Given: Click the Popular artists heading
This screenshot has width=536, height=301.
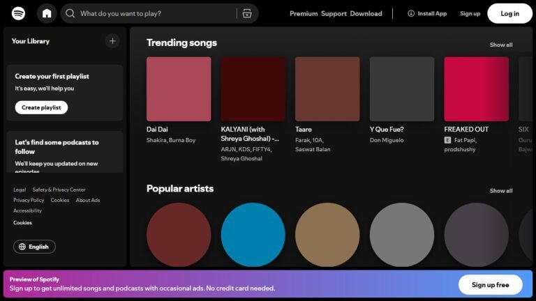Looking at the screenshot, I should click(x=180, y=189).
